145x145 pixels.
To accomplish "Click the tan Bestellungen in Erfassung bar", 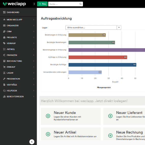I will (x=87, y=35).
